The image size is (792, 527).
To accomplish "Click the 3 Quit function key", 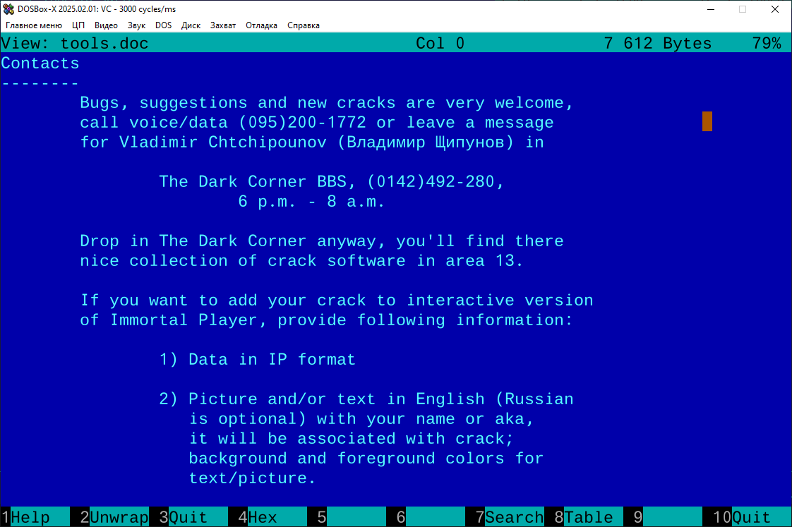I will 193,517.
